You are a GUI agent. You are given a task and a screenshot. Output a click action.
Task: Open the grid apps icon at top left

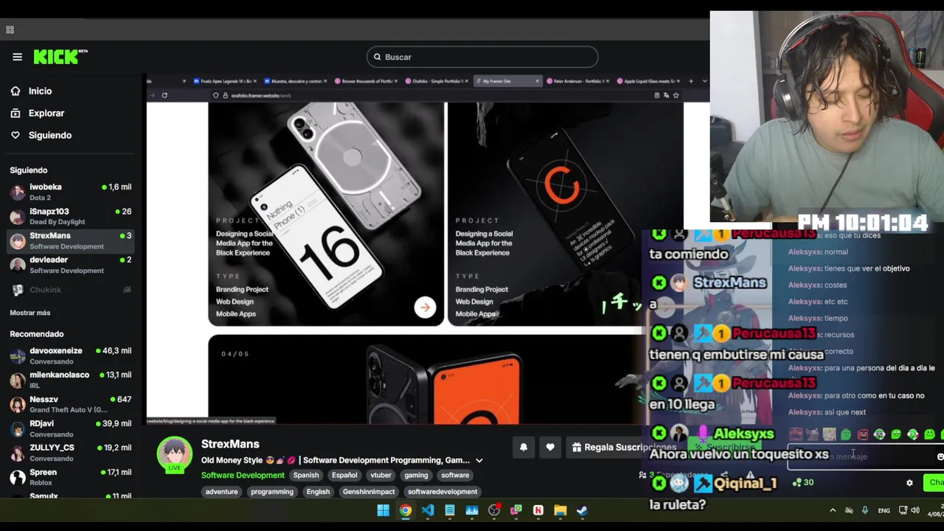tap(10, 29)
